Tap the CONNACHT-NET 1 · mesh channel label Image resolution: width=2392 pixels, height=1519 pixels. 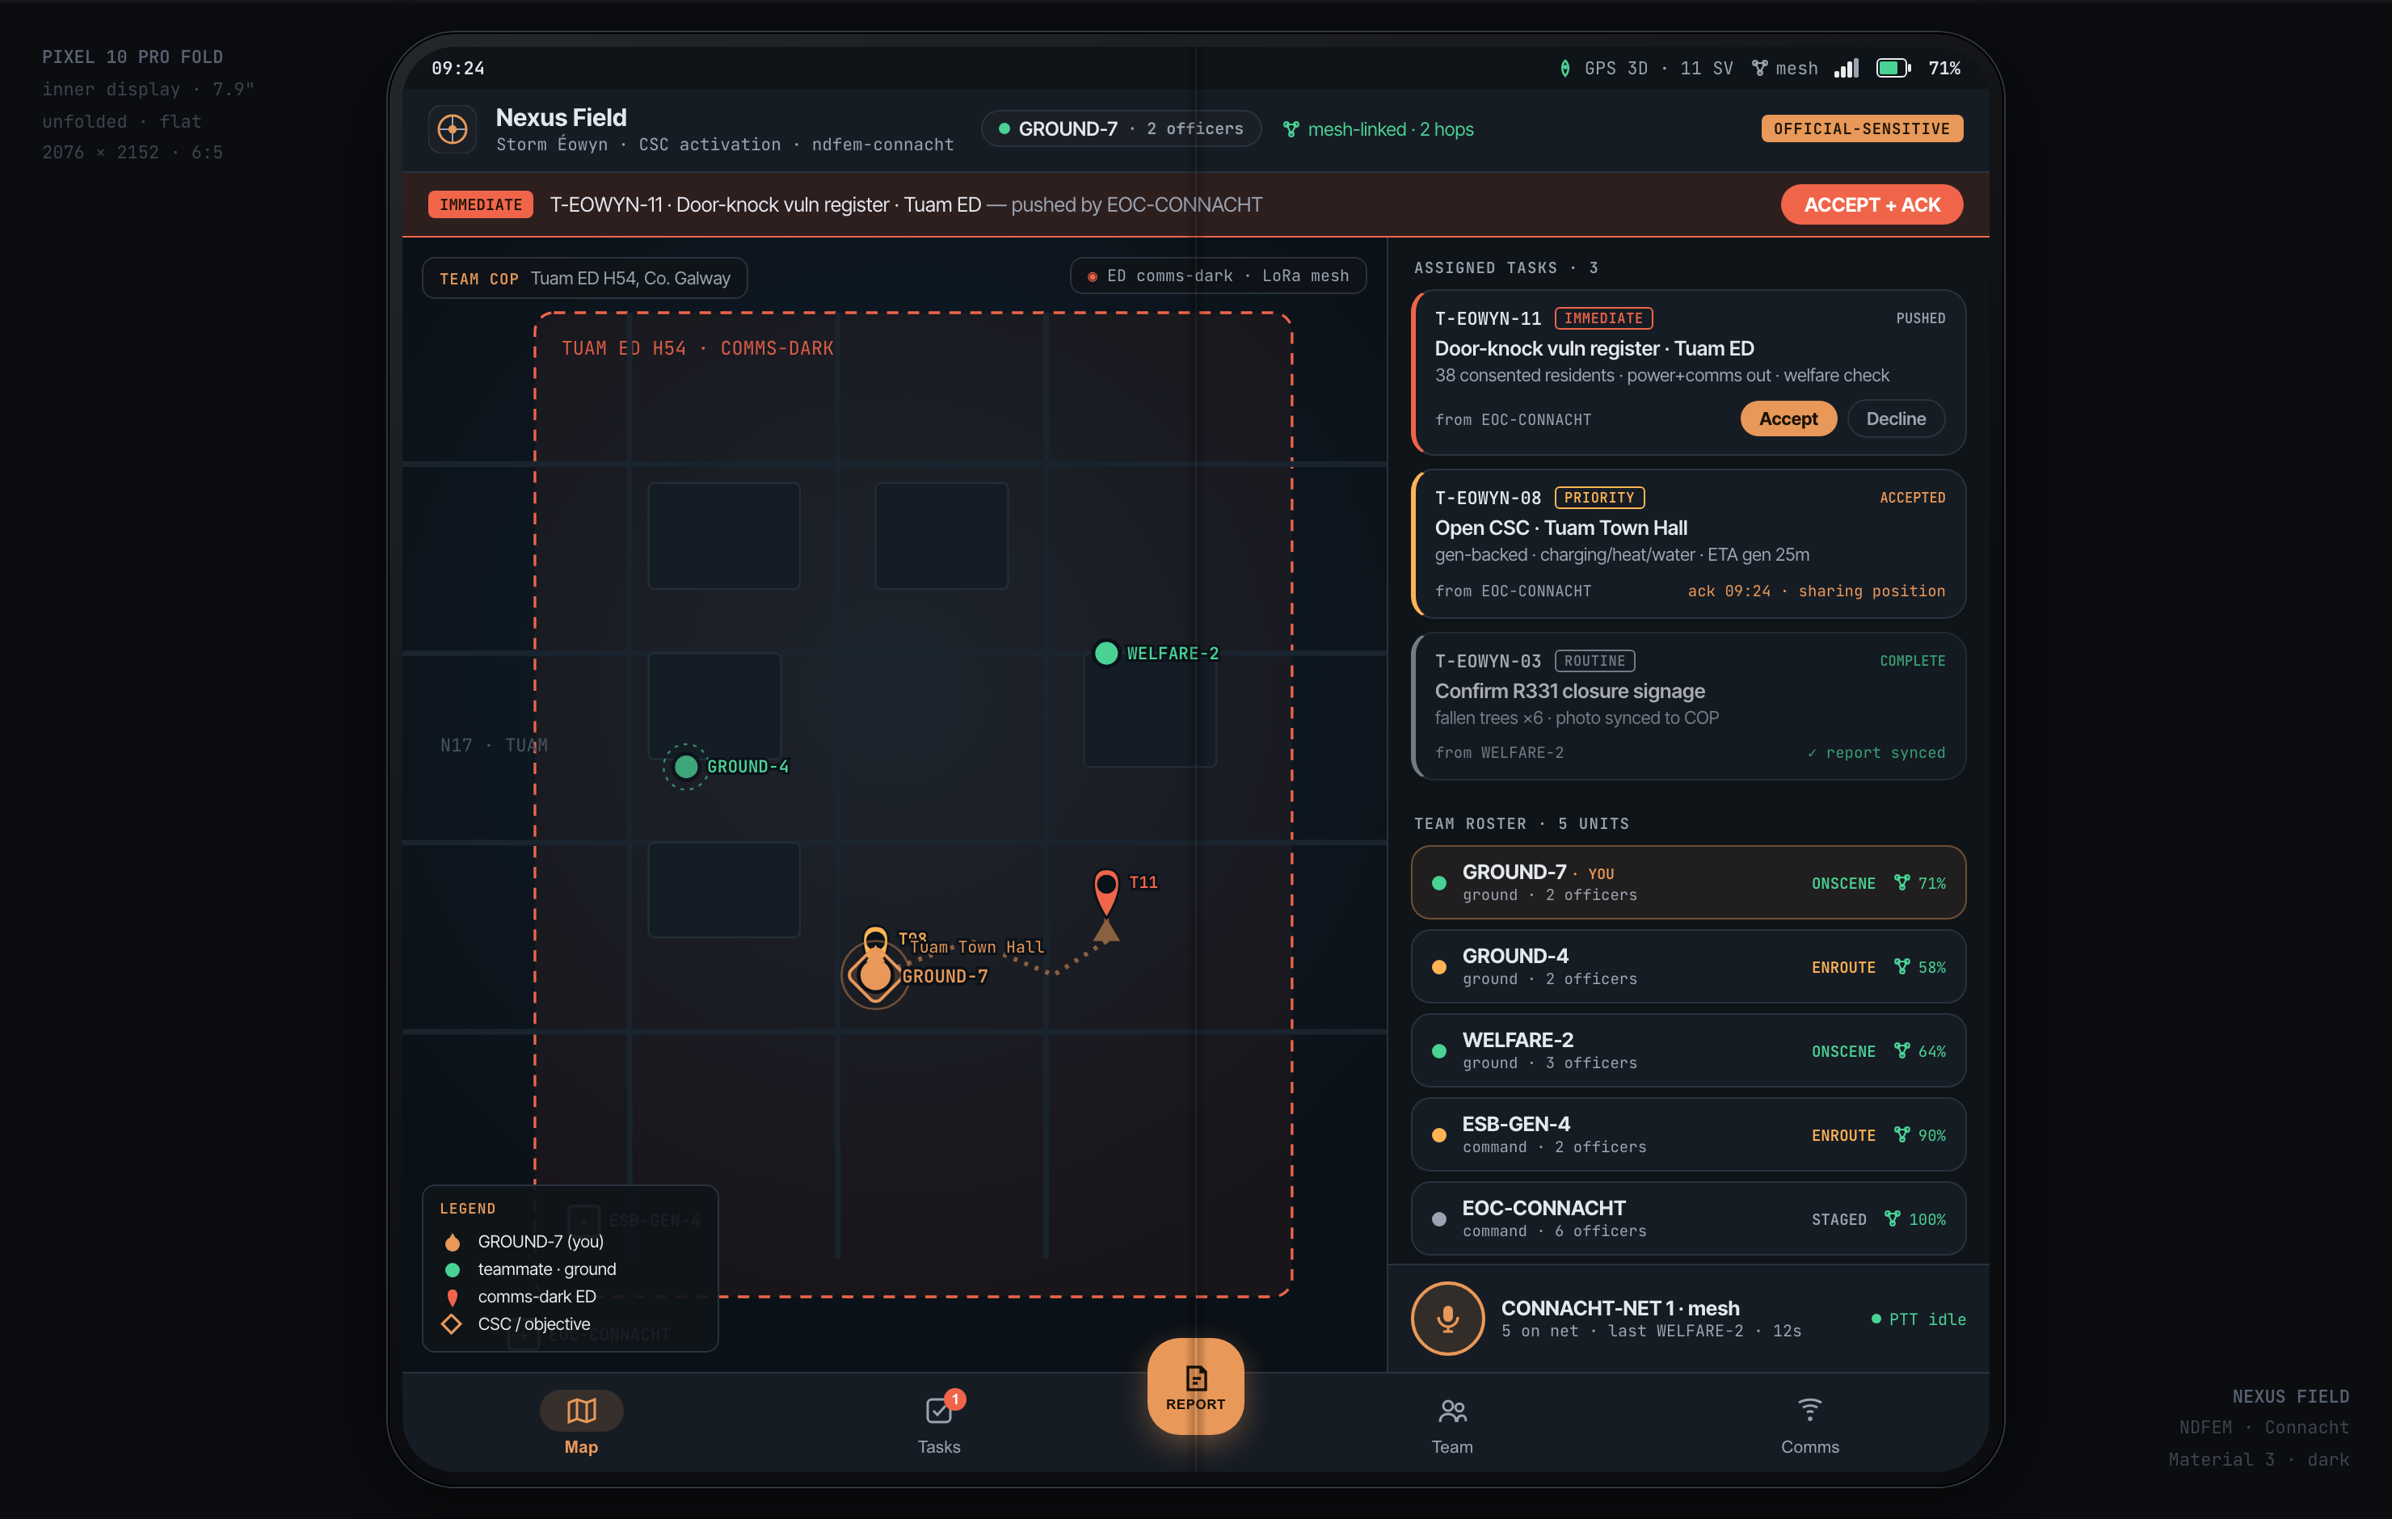[1619, 1307]
